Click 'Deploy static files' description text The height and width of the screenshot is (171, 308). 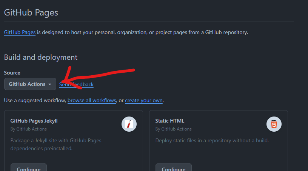[212, 140]
